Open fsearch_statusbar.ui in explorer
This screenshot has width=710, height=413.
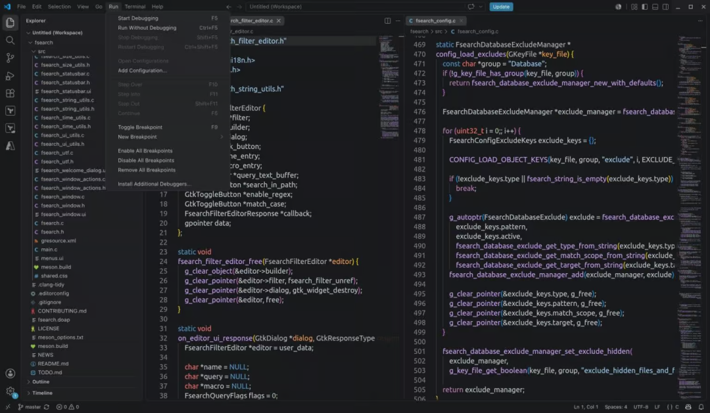pos(66,91)
